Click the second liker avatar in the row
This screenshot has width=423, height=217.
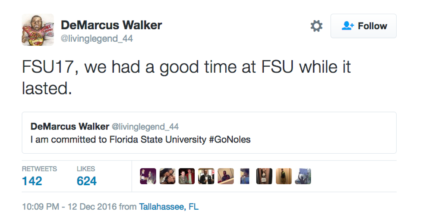pos(167,176)
